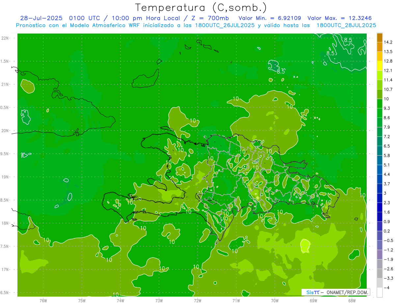This screenshot has height=305, width=395.
Task: Click the "0100 UTC" time text
Action: coord(85,18)
